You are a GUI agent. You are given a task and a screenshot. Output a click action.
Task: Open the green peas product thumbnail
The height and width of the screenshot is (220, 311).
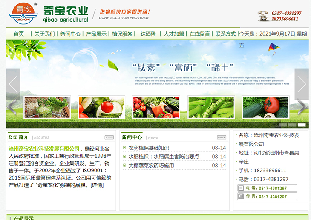211,107
